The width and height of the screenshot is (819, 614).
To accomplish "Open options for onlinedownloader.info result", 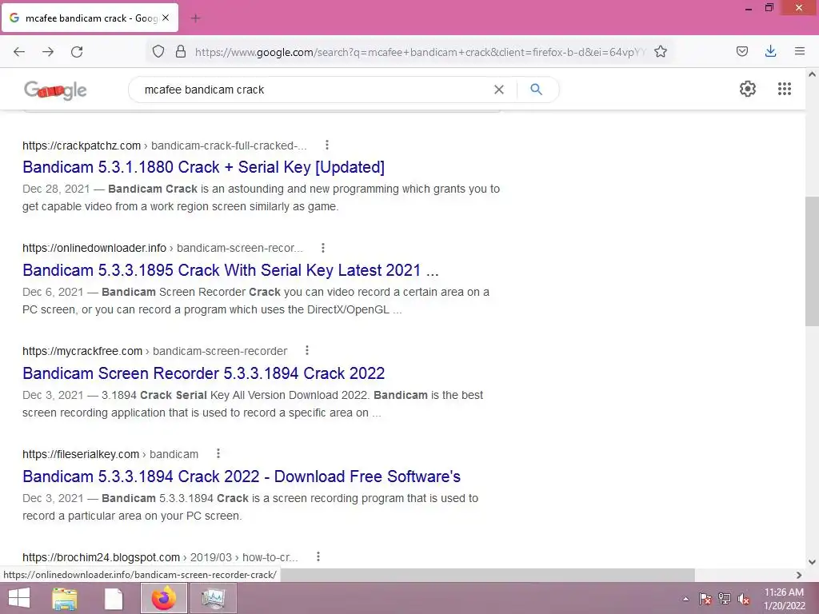I will pyautogui.click(x=323, y=248).
